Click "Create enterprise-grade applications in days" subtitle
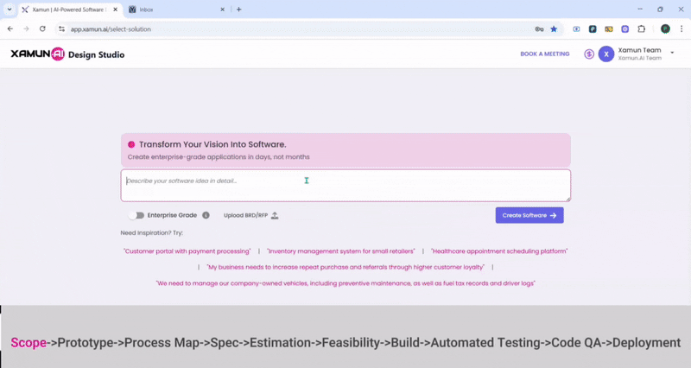This screenshot has height=368, width=691. pos(219,157)
